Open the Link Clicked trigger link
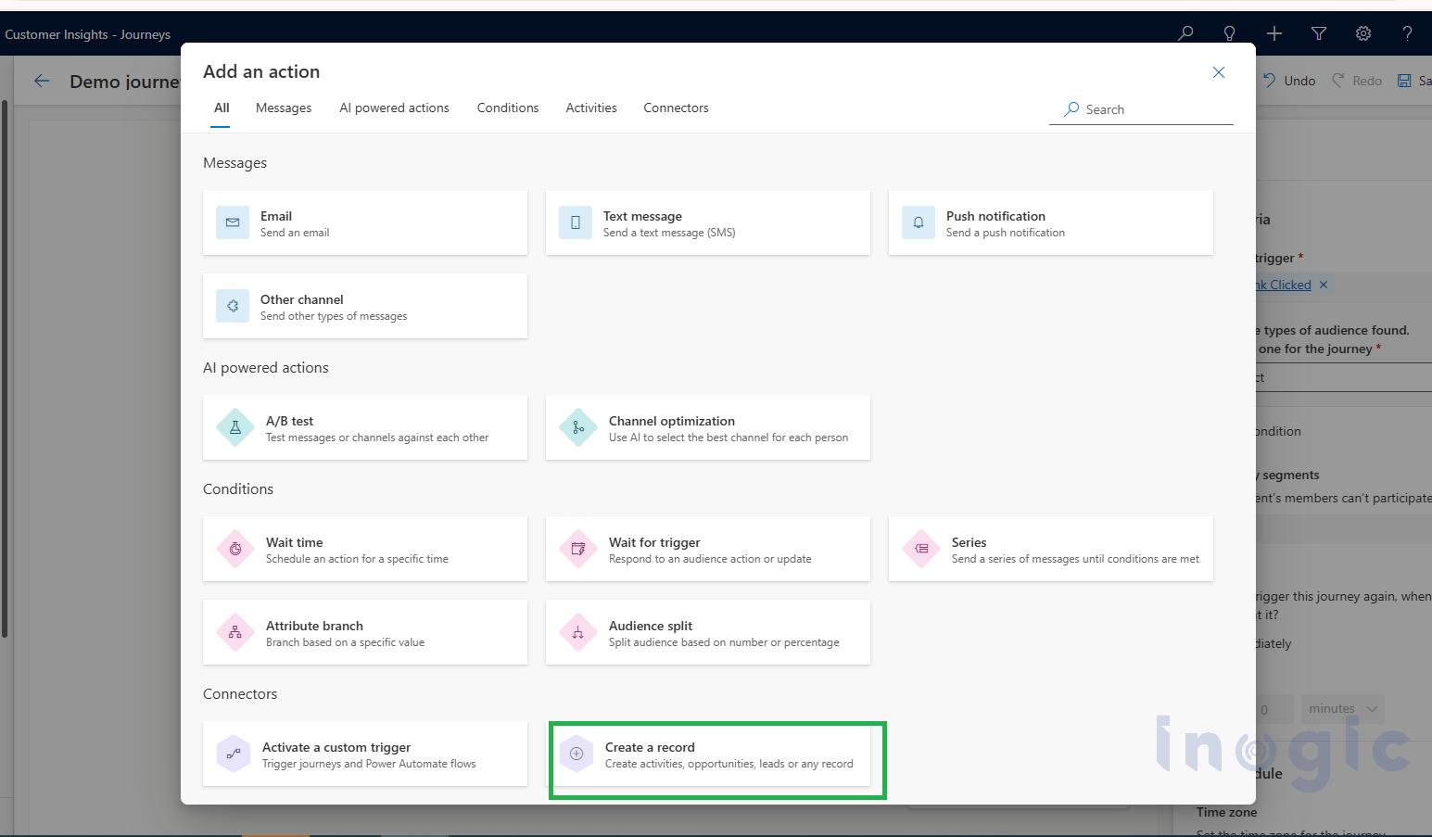 pos(1284,285)
